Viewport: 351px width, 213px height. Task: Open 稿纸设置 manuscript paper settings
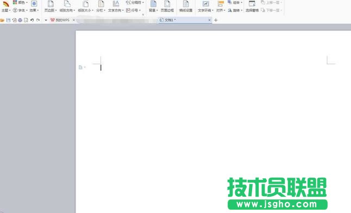(x=186, y=7)
